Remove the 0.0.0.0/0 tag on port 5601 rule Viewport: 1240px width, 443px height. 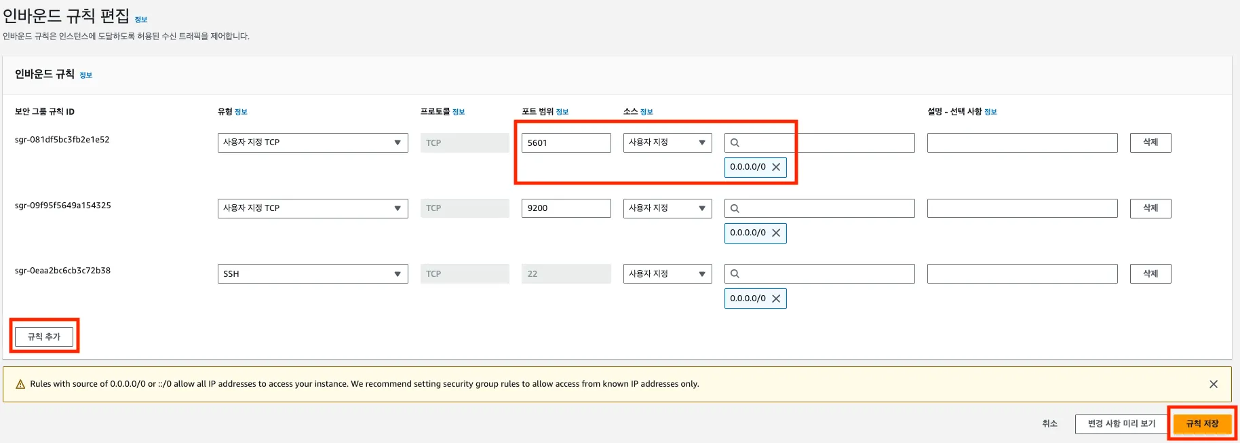(x=776, y=167)
